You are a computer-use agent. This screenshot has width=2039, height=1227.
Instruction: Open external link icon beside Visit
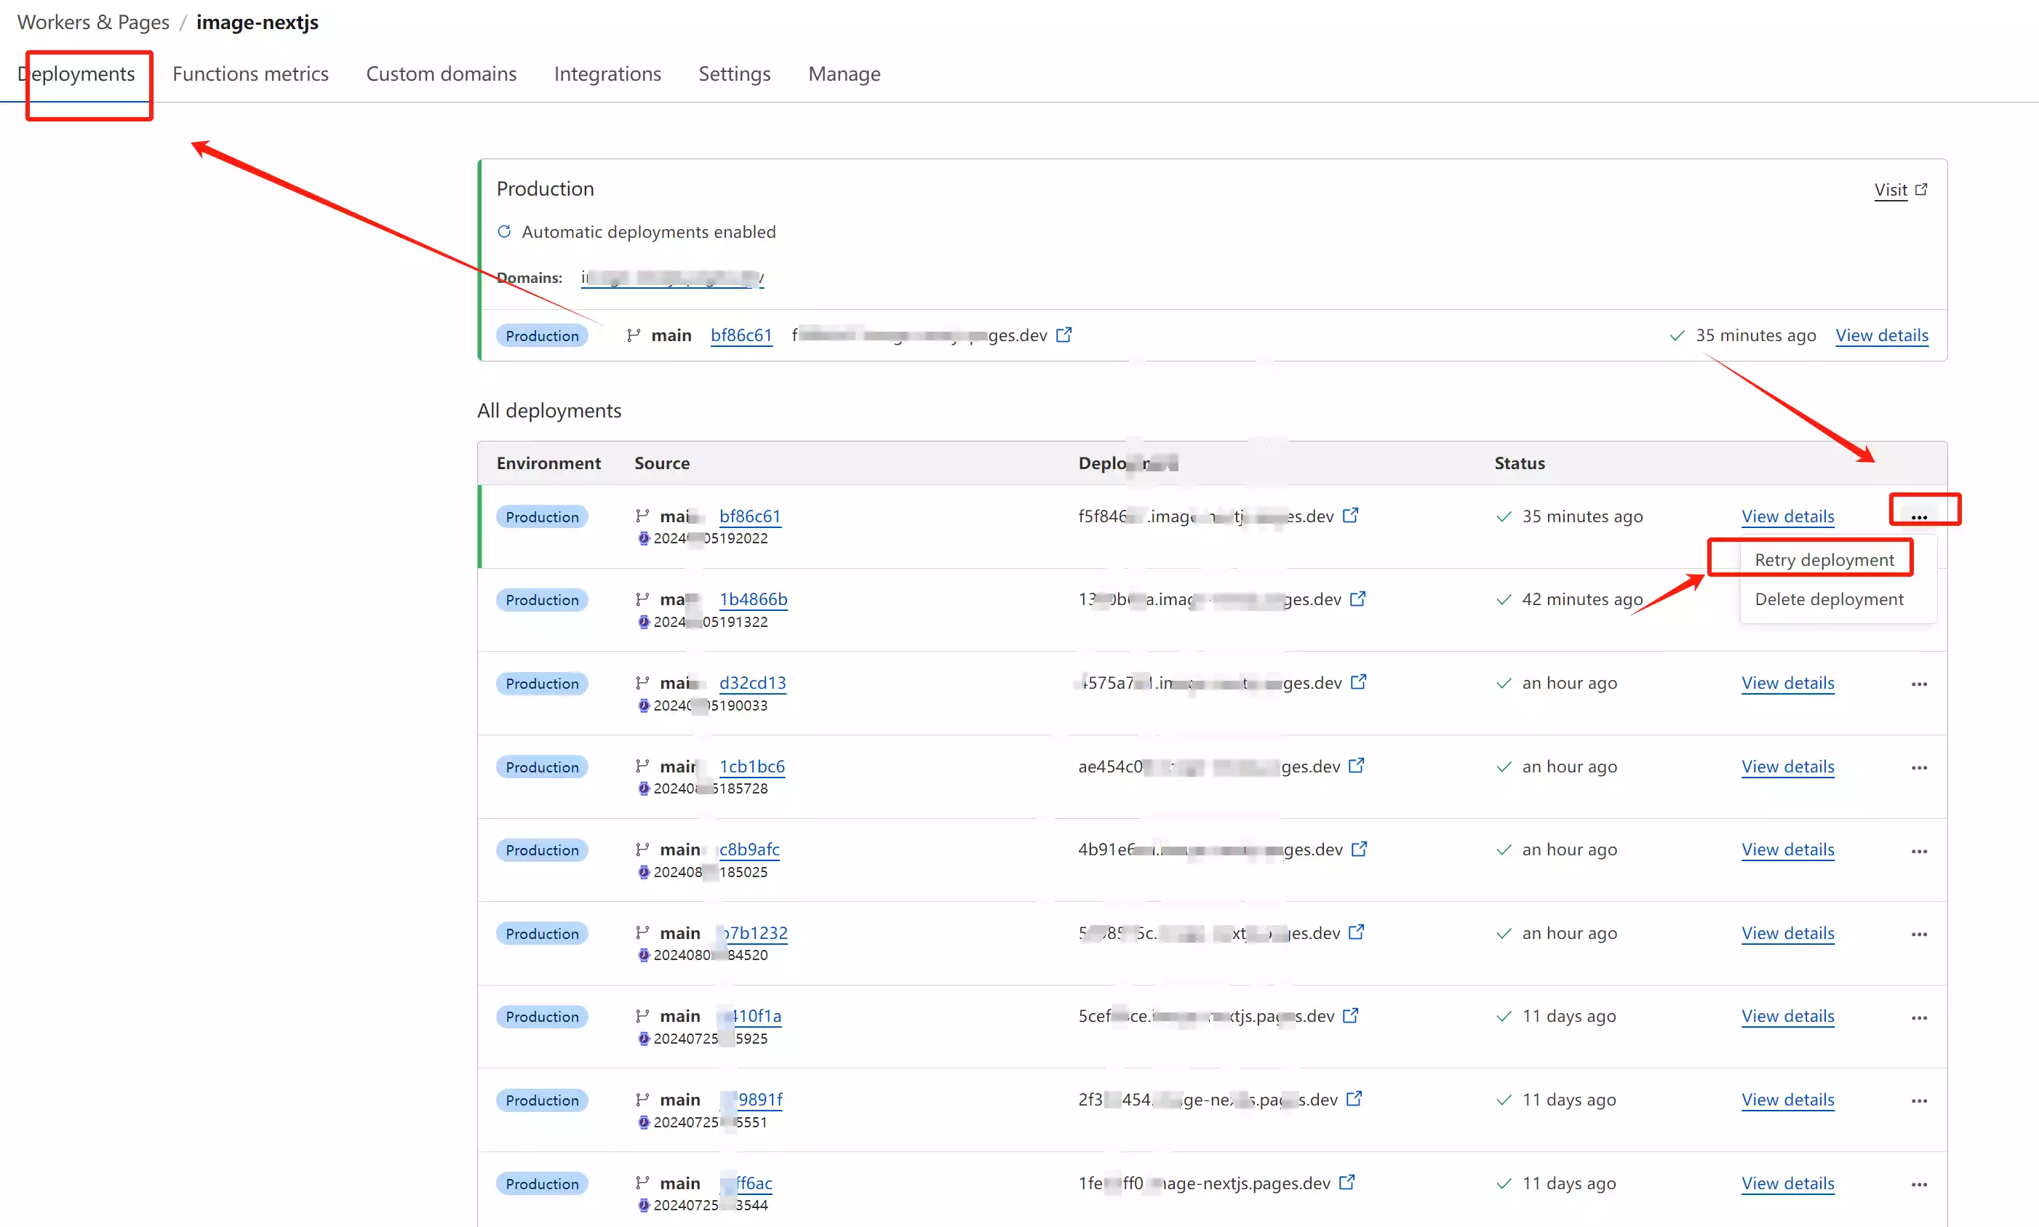pos(1920,189)
